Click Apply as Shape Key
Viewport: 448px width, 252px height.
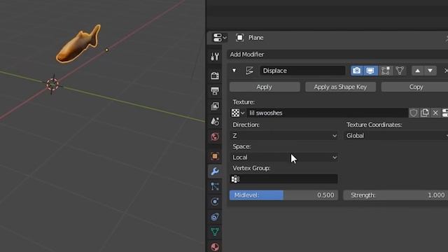[x=340, y=87]
